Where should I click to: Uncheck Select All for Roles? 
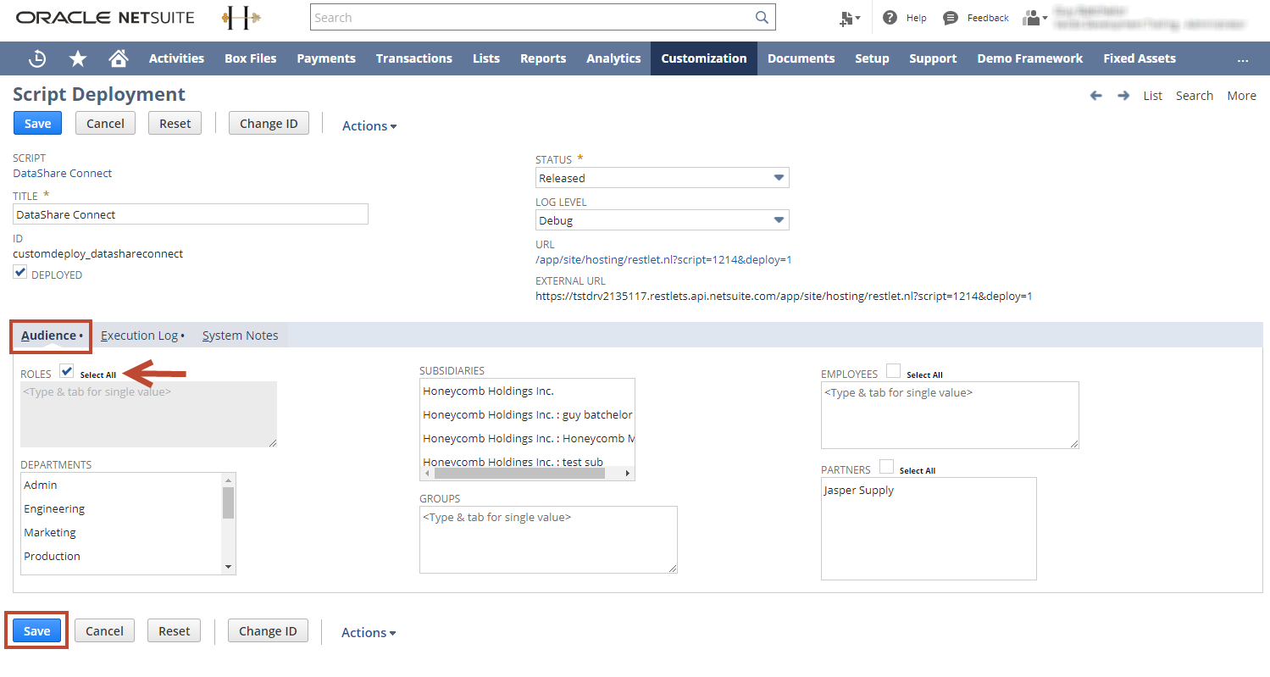(67, 372)
